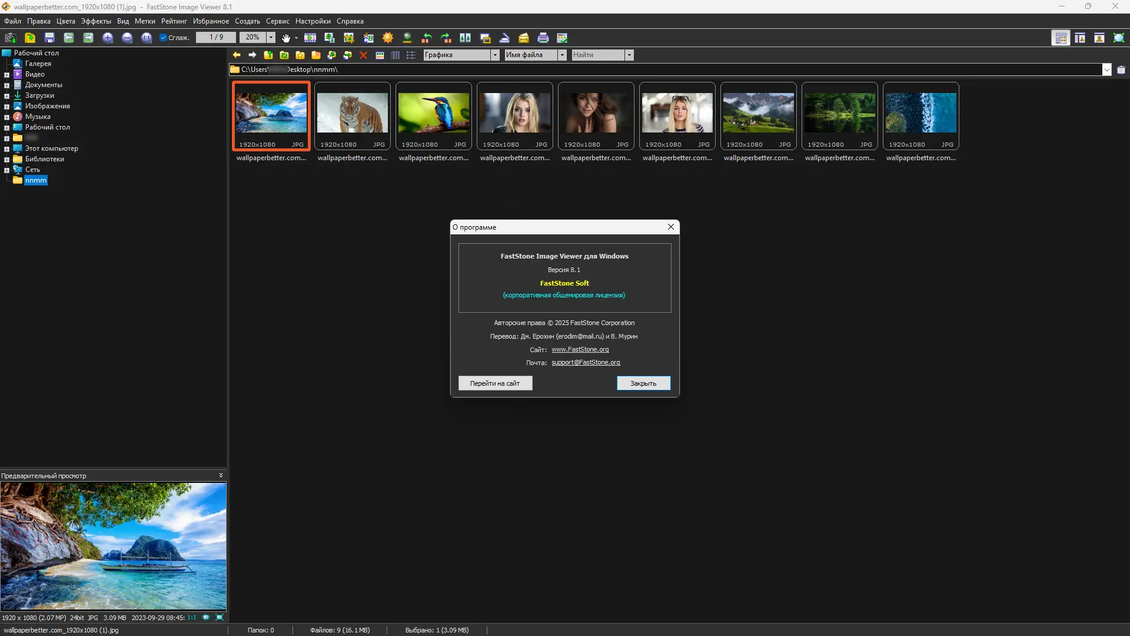Image resolution: width=1130 pixels, height=636 pixels.
Task: Open the Send by Email envelope icon
Action: (x=524, y=38)
